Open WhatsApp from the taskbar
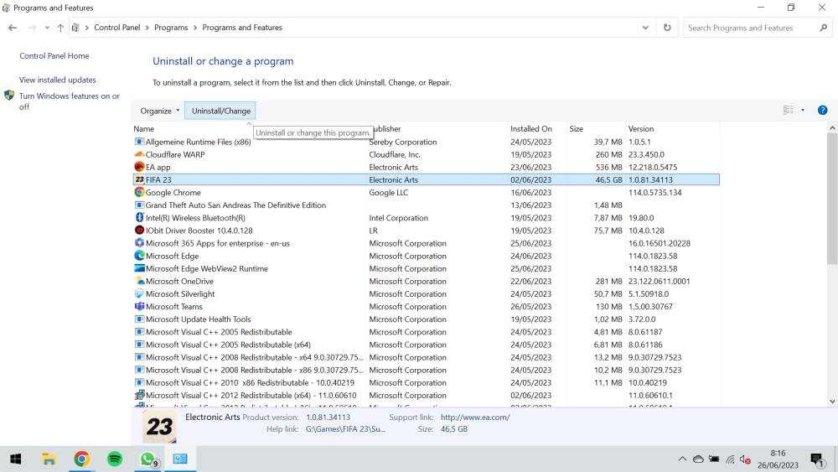 pyautogui.click(x=147, y=459)
